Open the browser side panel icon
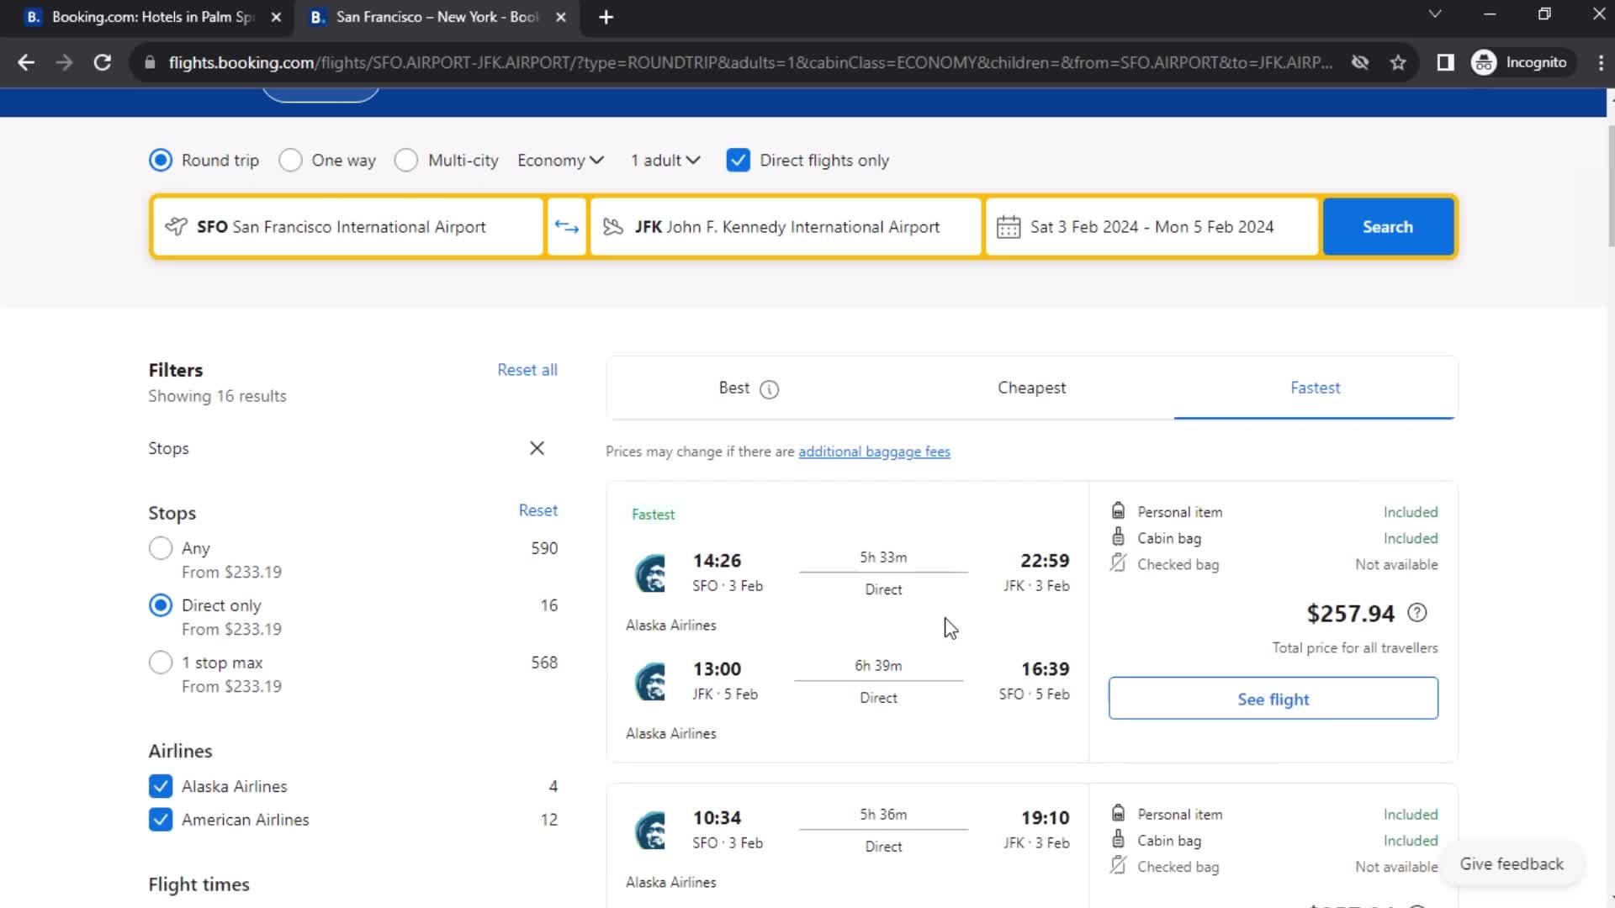The height and width of the screenshot is (908, 1615). coord(1445,62)
